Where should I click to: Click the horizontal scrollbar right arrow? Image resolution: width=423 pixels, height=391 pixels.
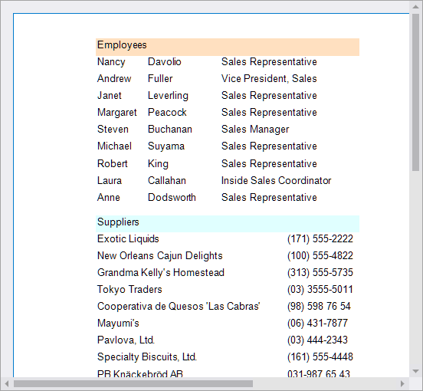click(x=403, y=383)
